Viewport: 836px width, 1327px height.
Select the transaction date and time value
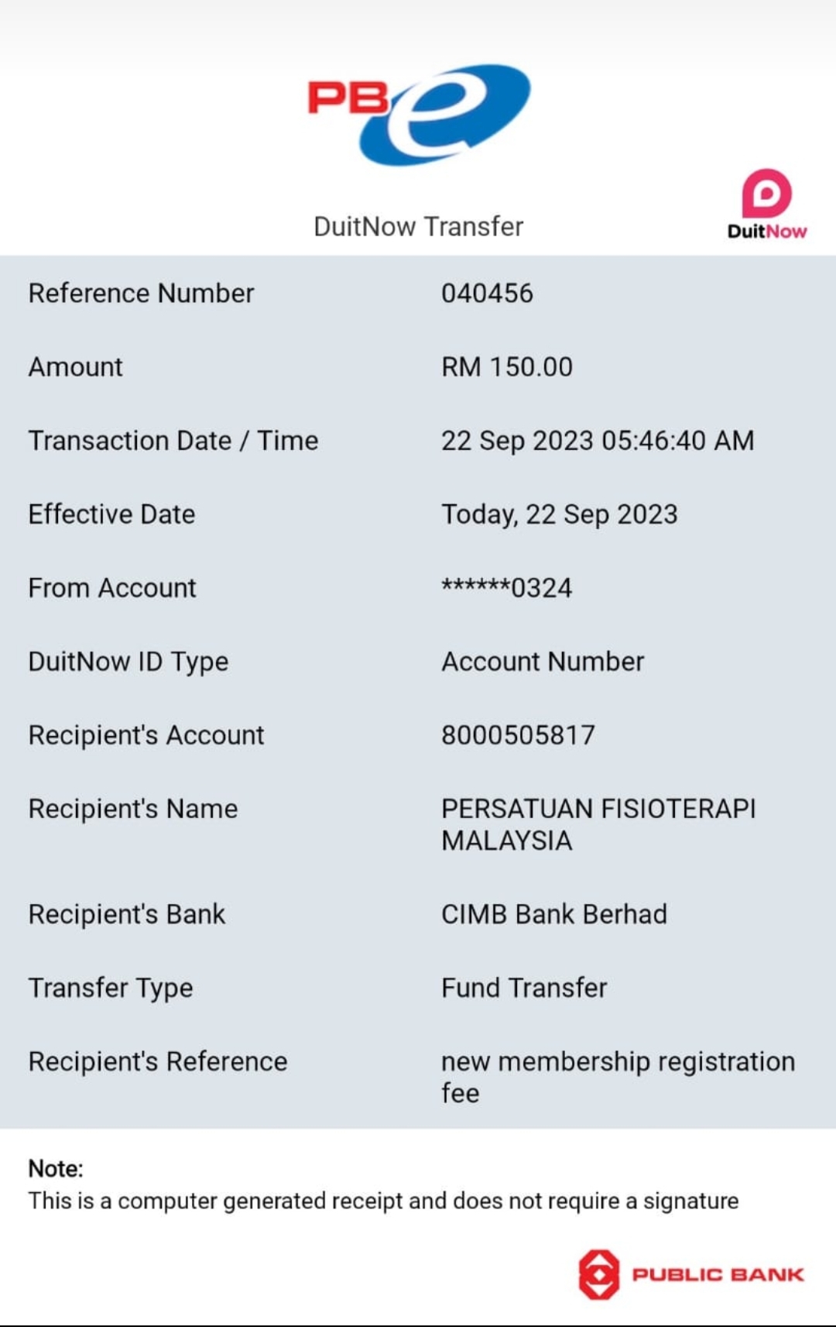[x=597, y=441]
